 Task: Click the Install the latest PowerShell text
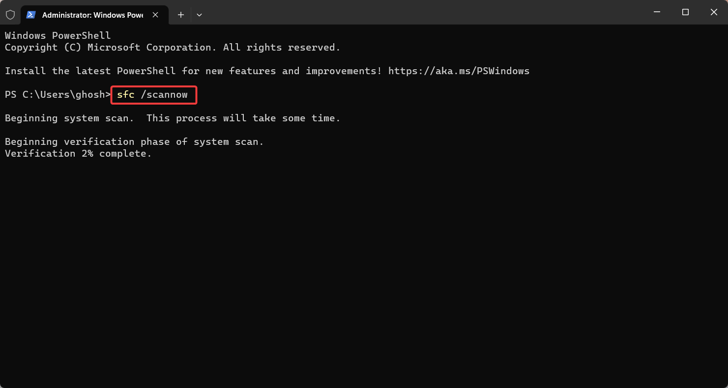click(193, 71)
